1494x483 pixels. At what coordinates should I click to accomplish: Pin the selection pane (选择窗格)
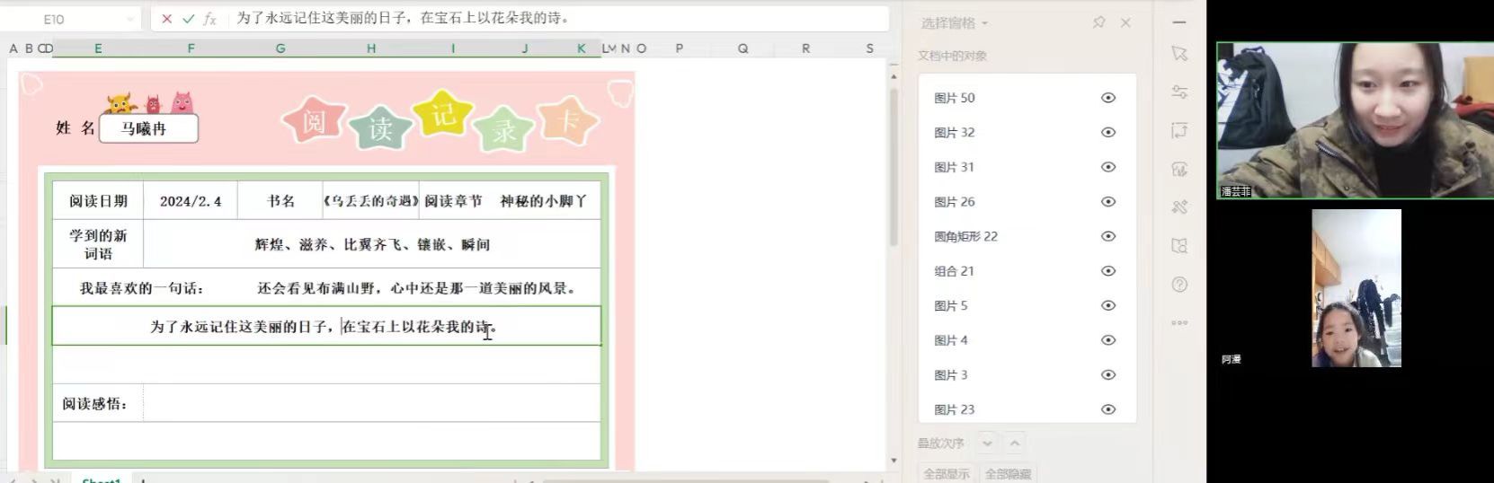[1098, 22]
